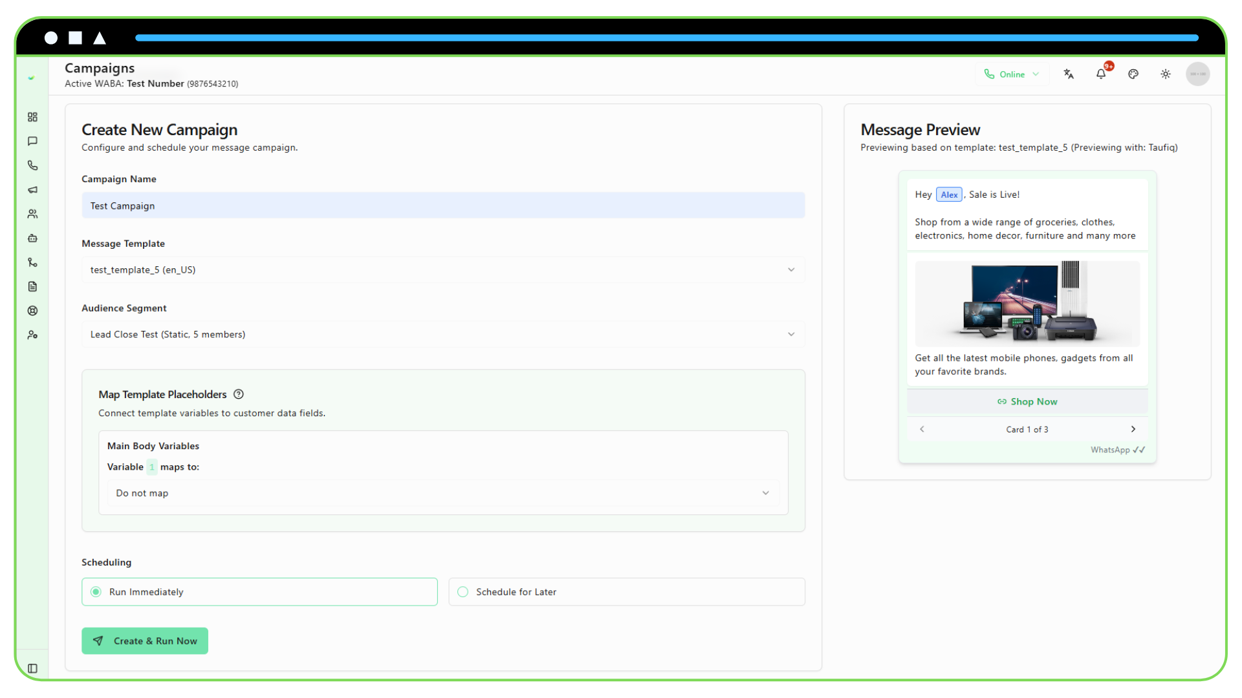Select the Run Immediately radio option
This screenshot has height=698, width=1242.
(259, 592)
